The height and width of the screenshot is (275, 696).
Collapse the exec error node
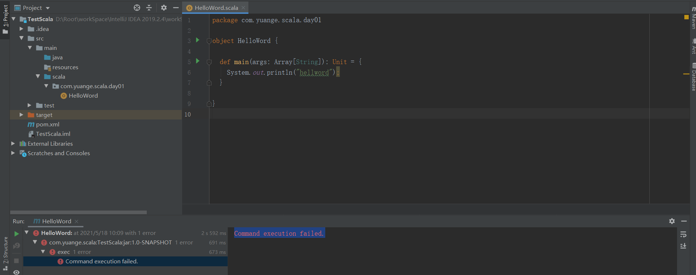pyautogui.click(x=43, y=252)
